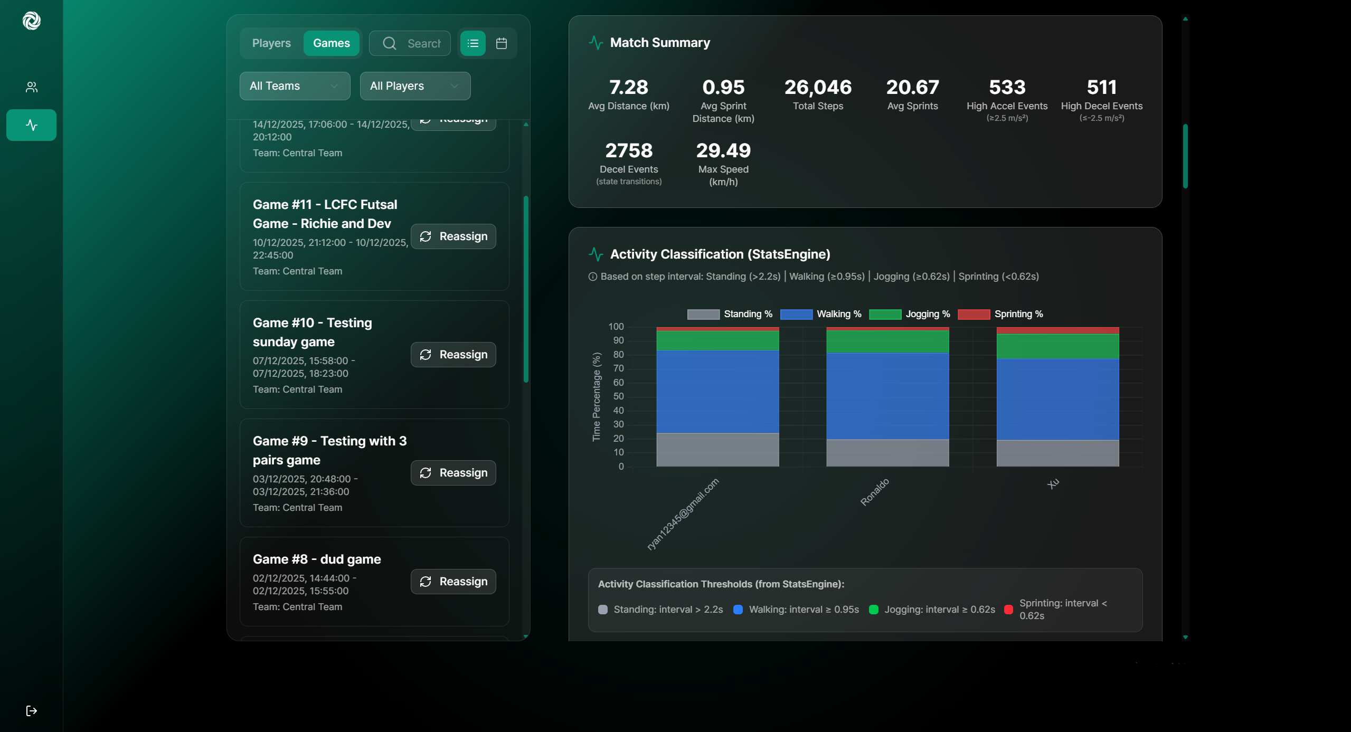The width and height of the screenshot is (1351, 732).
Task: Open the Players management sidebar icon
Action: tap(31, 88)
